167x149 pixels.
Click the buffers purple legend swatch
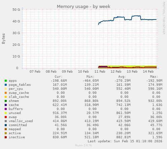click(x=6, y=109)
